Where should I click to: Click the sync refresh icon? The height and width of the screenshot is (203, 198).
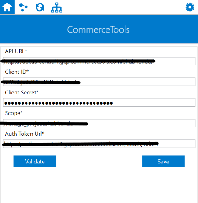(x=40, y=7)
